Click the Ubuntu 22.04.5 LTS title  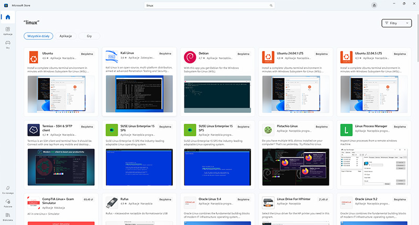[x=369, y=53]
